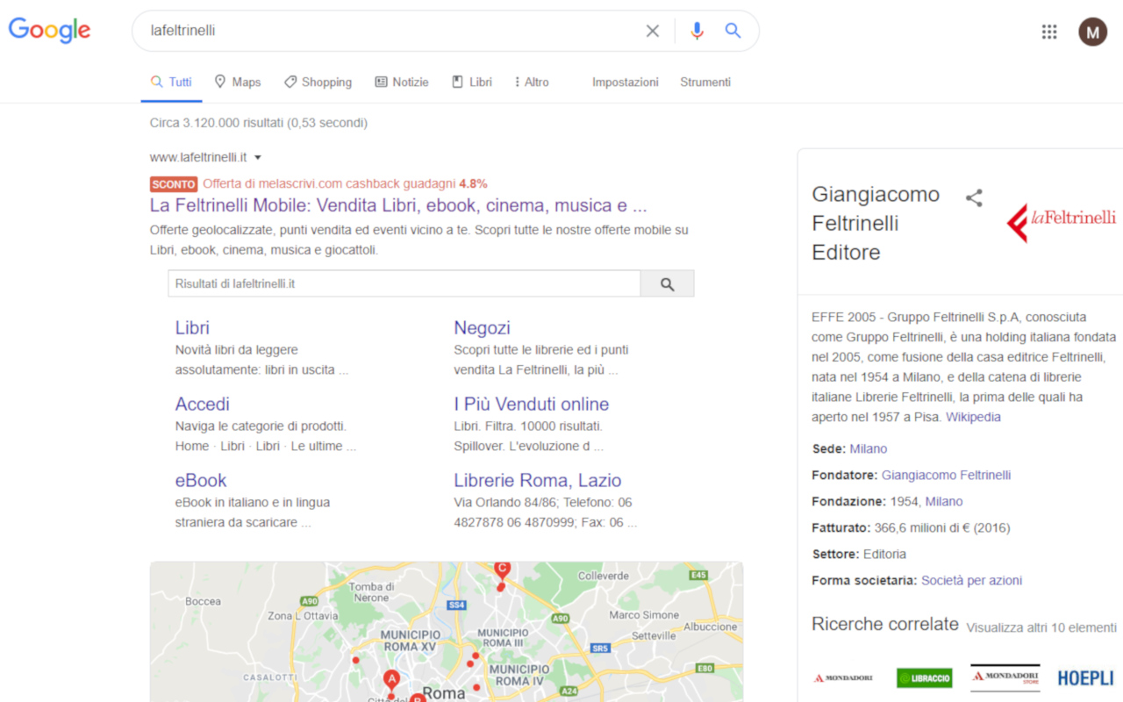This screenshot has height=702, width=1123.
Task: Open the Libri sitelink
Action: coord(192,327)
